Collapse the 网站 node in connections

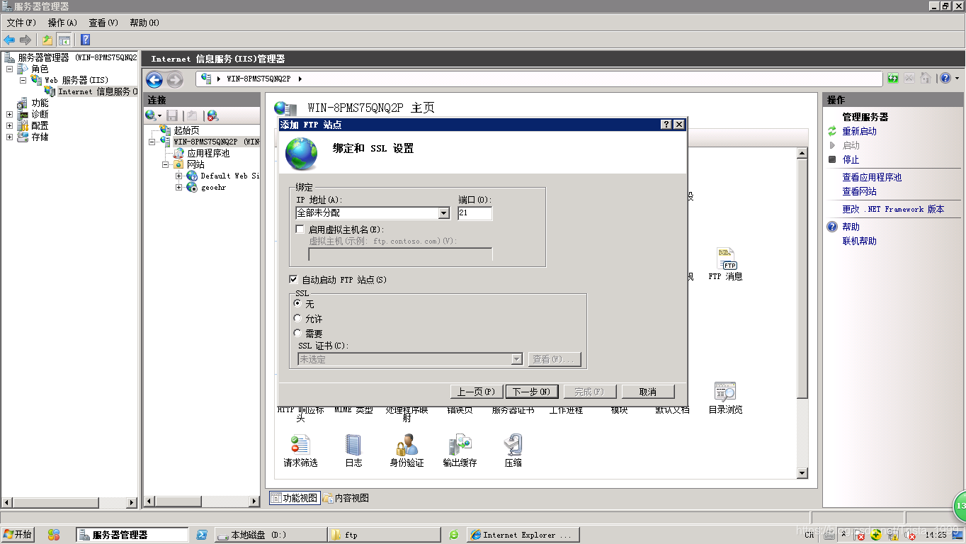point(166,164)
